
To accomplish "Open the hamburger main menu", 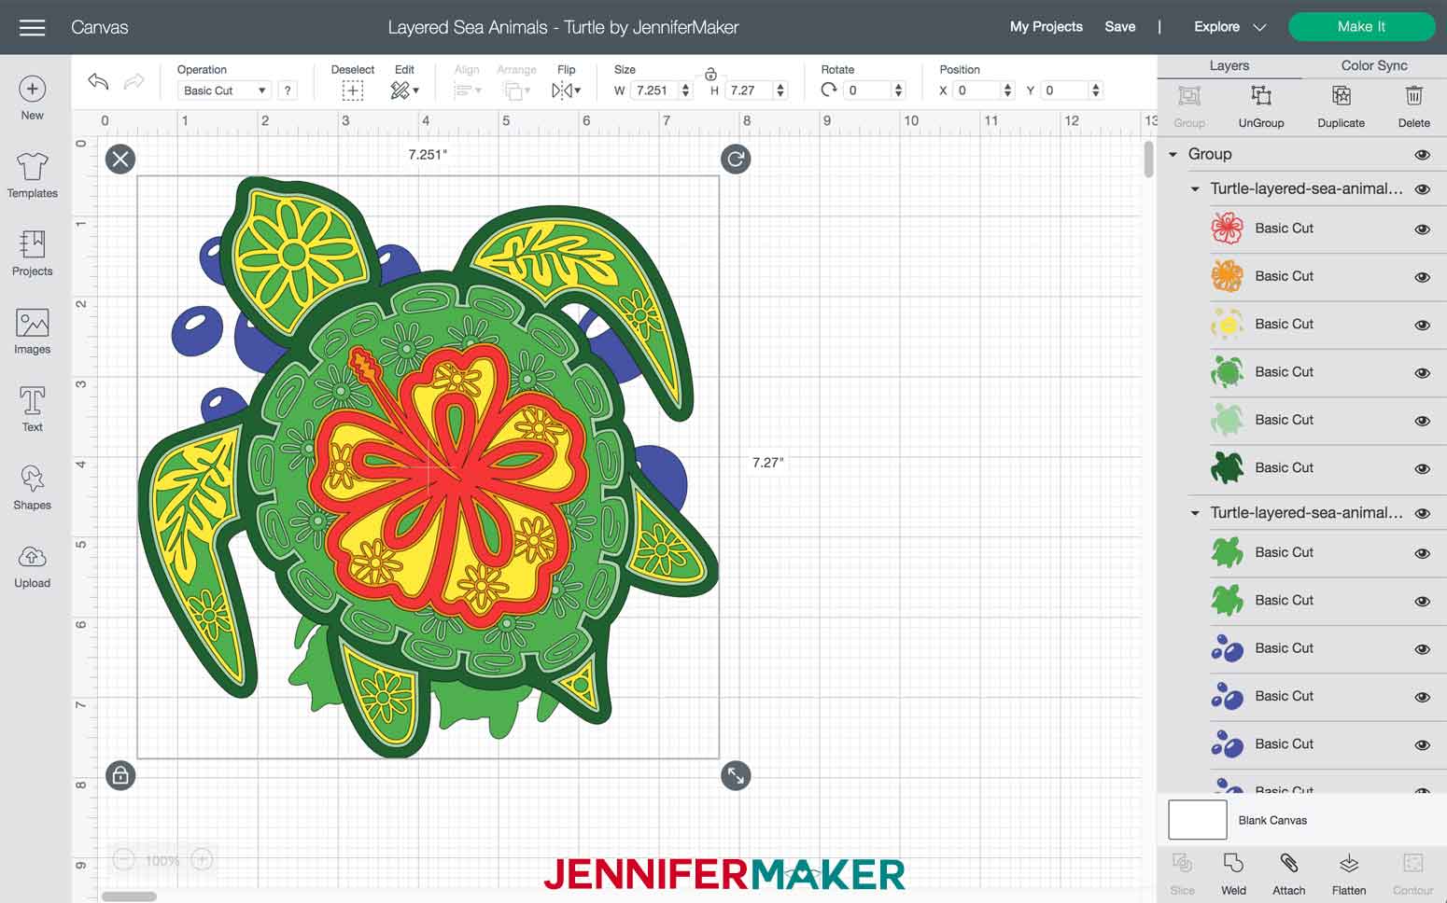I will (x=32, y=27).
